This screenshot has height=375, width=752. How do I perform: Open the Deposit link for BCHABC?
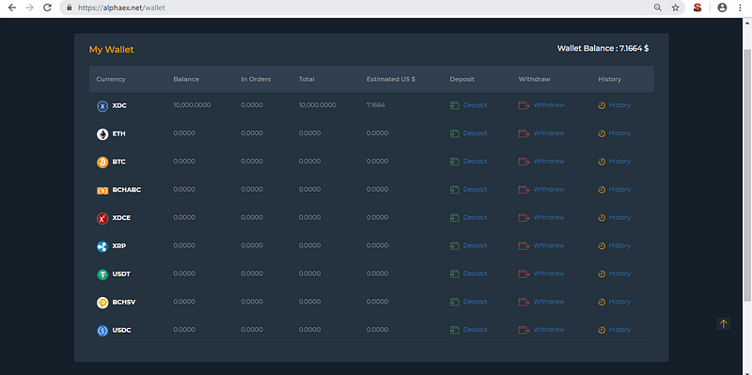tap(475, 190)
